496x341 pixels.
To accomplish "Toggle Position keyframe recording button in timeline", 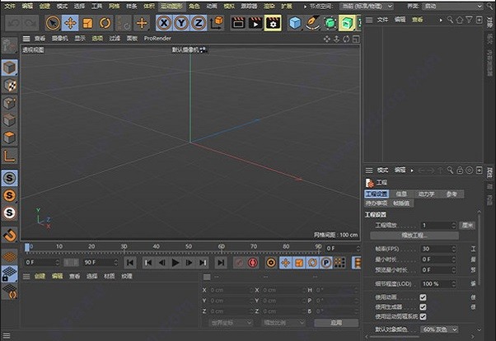I will coord(286,263).
